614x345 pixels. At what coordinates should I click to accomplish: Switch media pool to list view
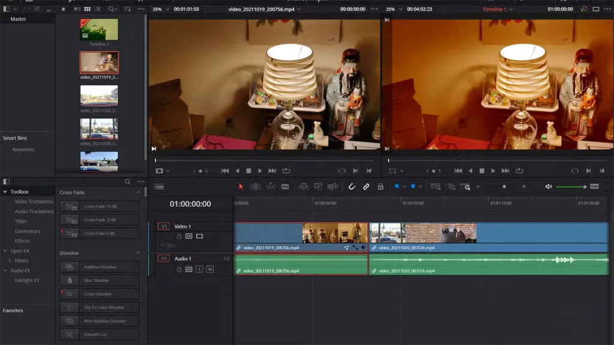pos(98,9)
